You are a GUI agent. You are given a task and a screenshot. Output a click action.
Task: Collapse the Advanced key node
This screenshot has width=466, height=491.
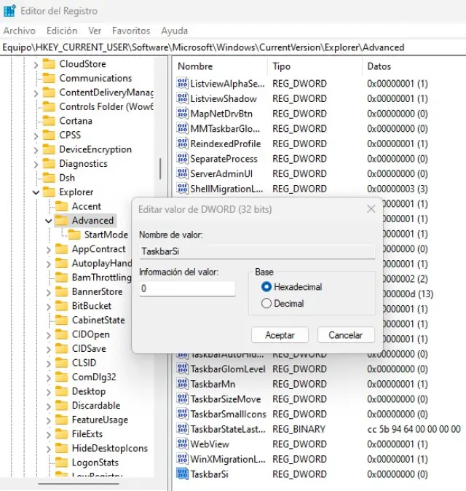coord(48,221)
